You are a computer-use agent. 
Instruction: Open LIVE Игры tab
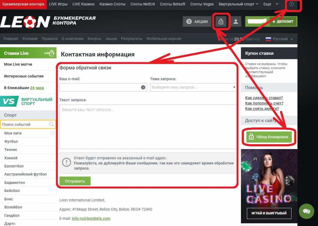tap(58, 4)
